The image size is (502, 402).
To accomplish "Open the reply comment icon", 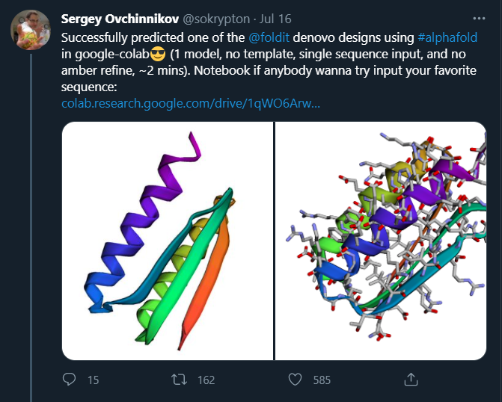I will [69, 380].
